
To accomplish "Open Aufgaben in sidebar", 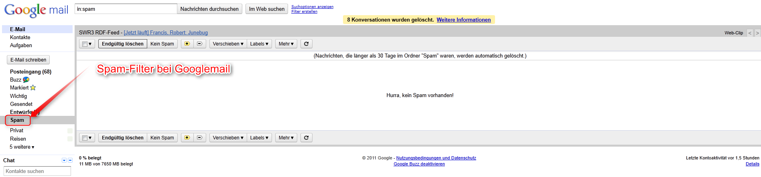I will point(21,46).
